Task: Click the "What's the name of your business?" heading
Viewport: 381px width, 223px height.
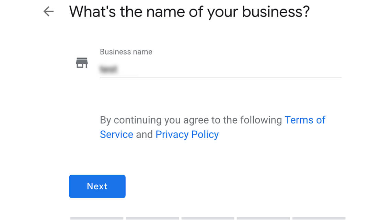Action: [189, 12]
